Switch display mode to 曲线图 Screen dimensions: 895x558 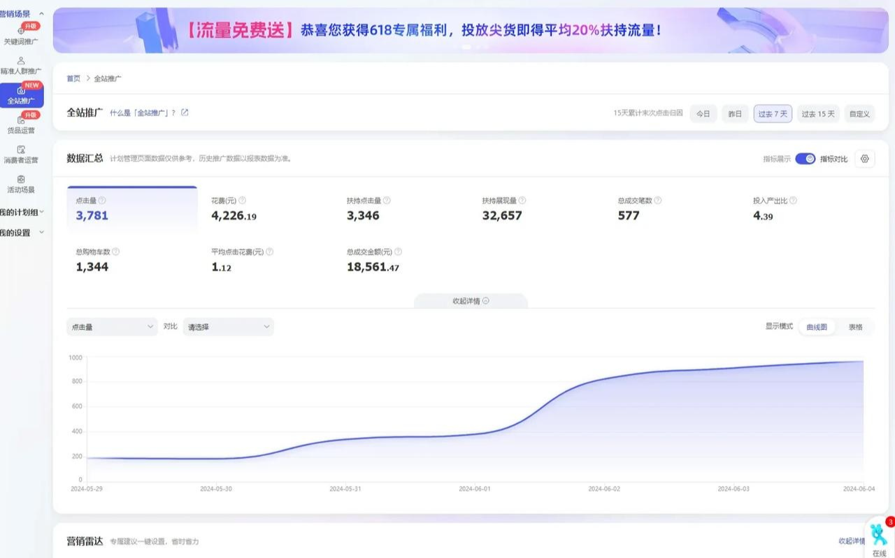pos(817,327)
